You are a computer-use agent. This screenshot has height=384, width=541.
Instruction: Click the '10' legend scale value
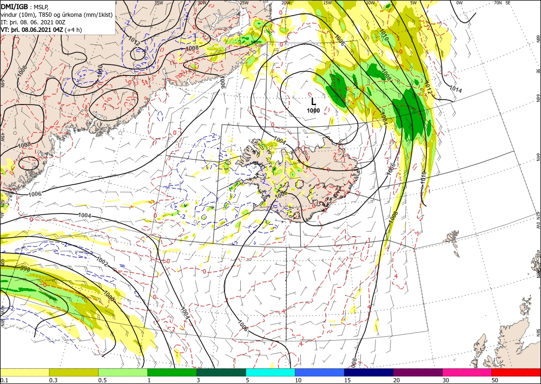298,380
